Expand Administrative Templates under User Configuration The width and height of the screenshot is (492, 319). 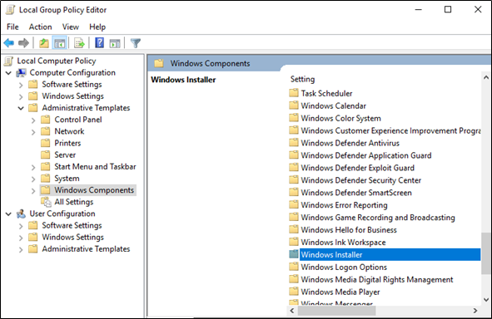pyautogui.click(x=21, y=250)
